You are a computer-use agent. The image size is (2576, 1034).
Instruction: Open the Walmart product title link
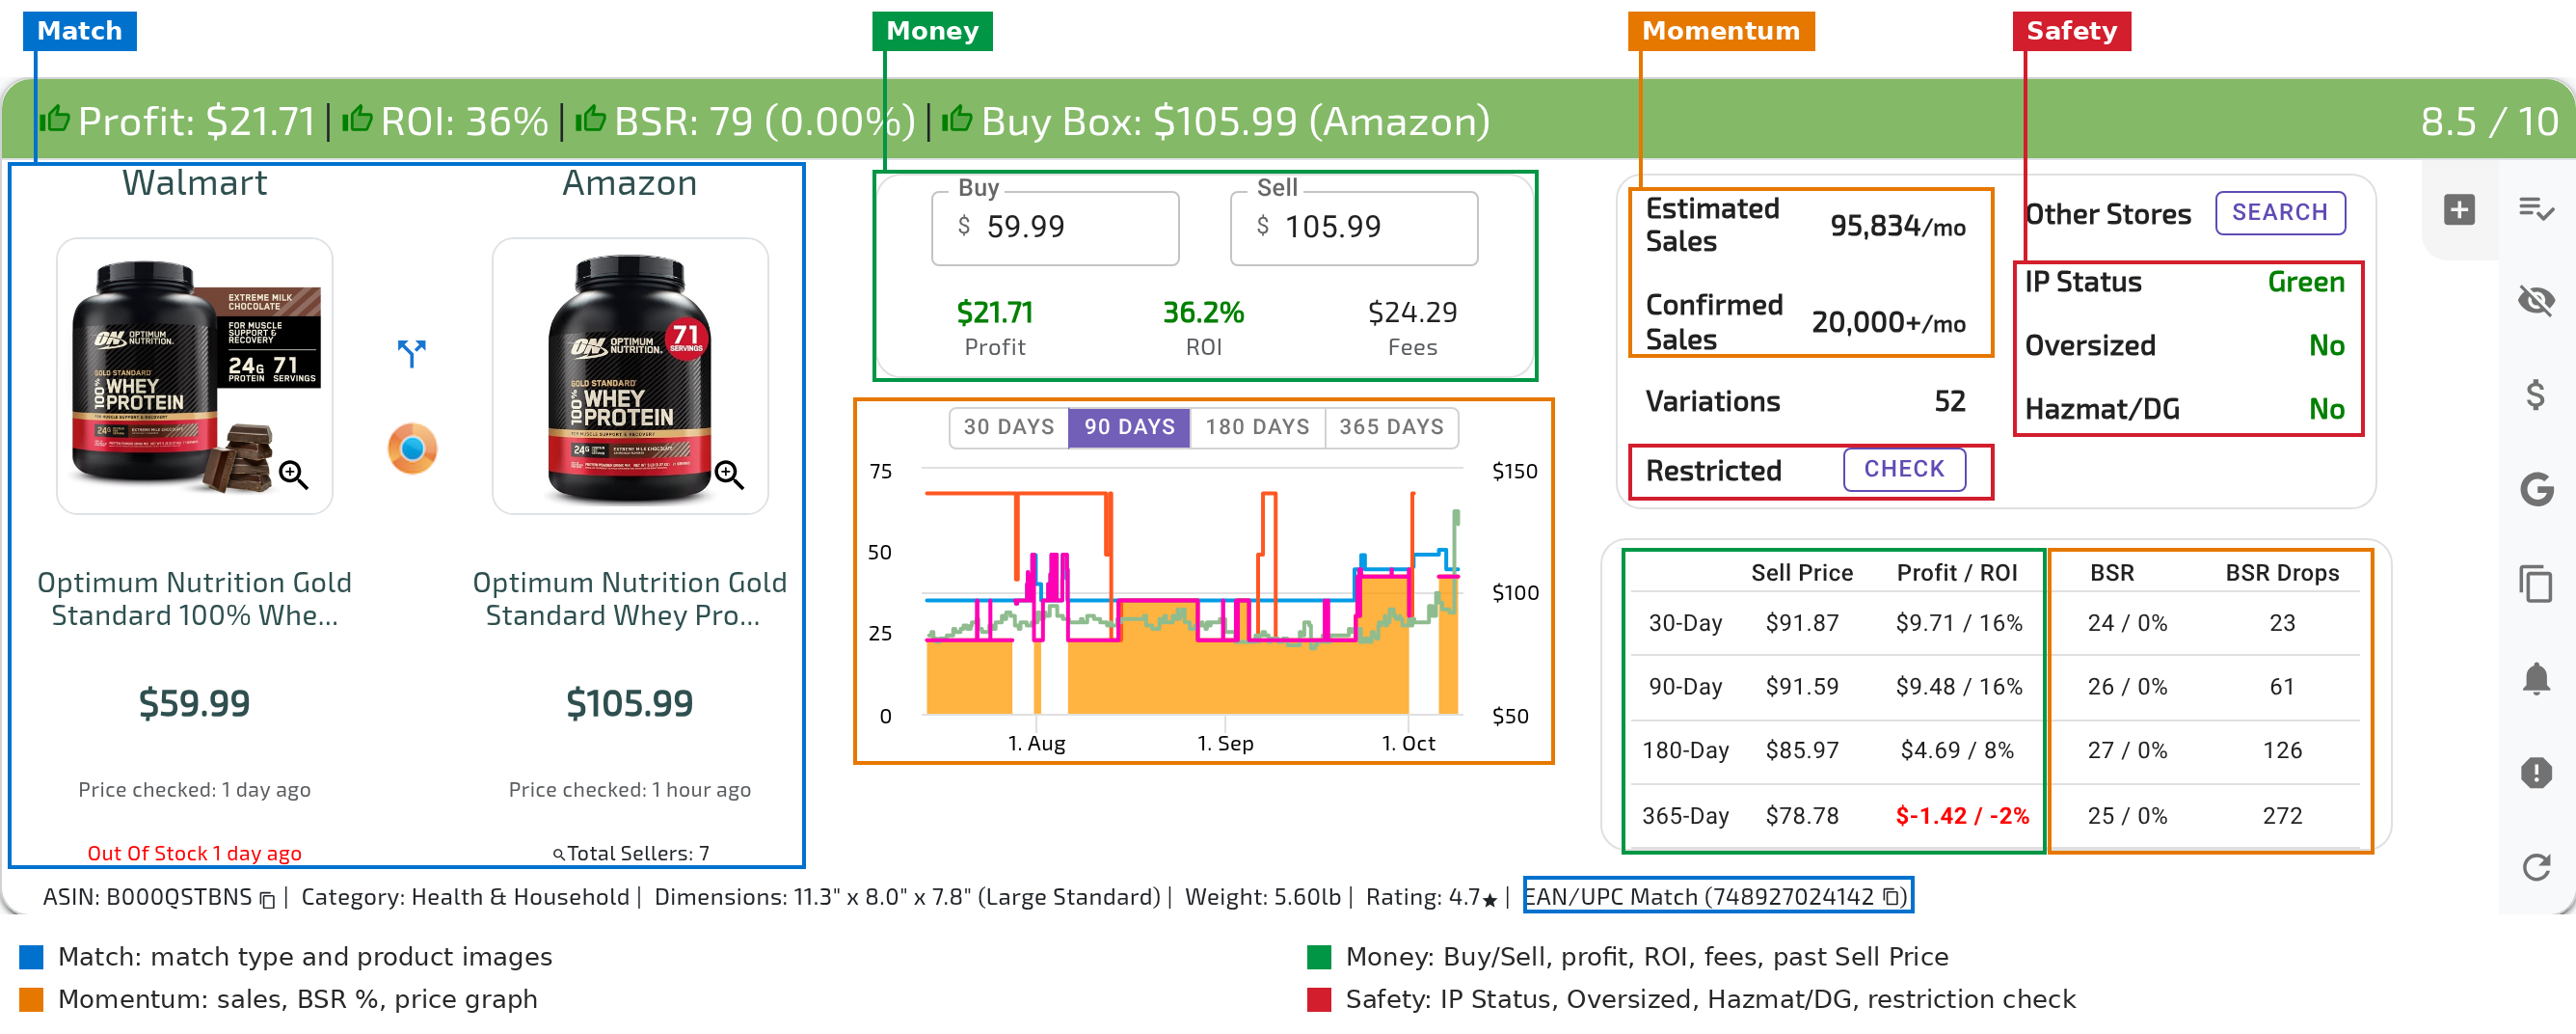[x=194, y=599]
